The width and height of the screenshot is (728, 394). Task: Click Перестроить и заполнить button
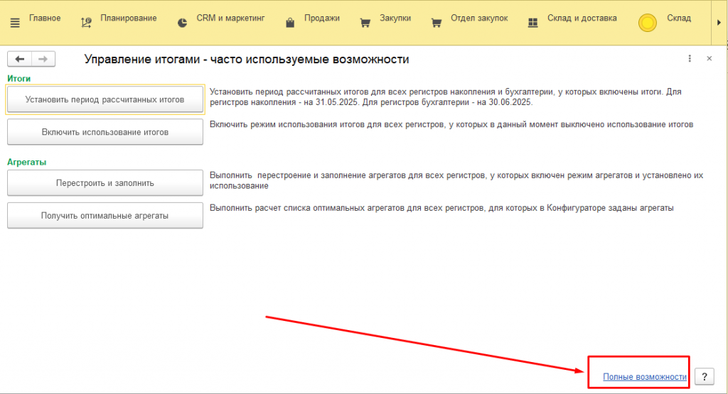point(105,183)
